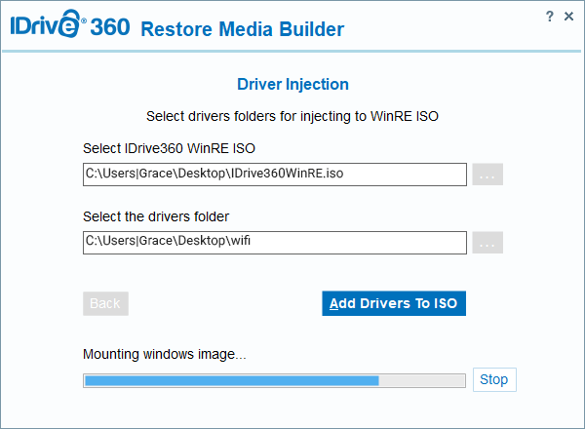Click the Restore Media Builder title text
The height and width of the screenshot is (429, 585).
pos(242,29)
